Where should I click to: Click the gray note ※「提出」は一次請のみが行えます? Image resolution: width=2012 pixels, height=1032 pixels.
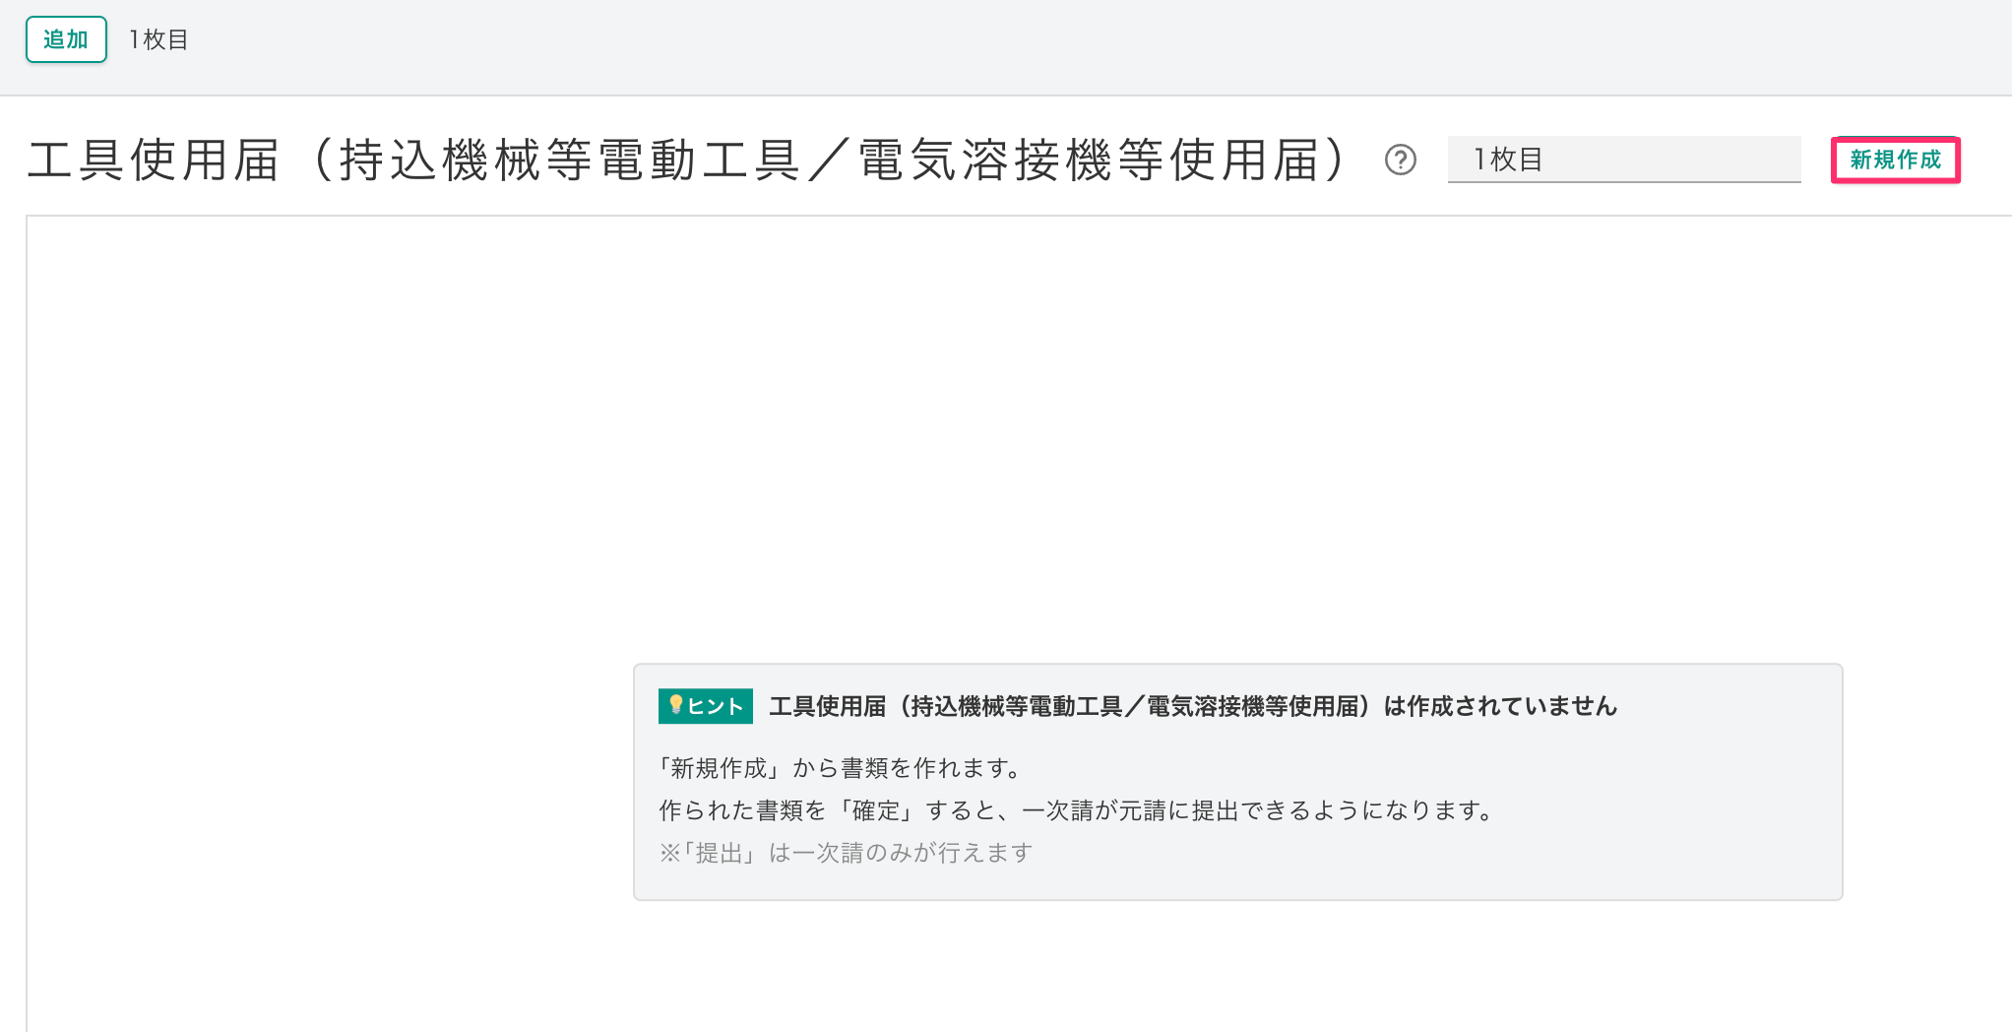[x=846, y=853]
